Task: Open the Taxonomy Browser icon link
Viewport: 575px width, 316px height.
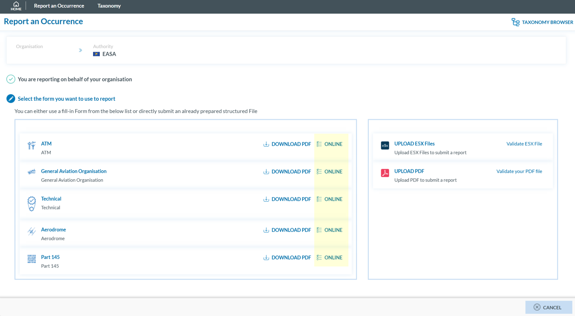Action: pos(515,22)
